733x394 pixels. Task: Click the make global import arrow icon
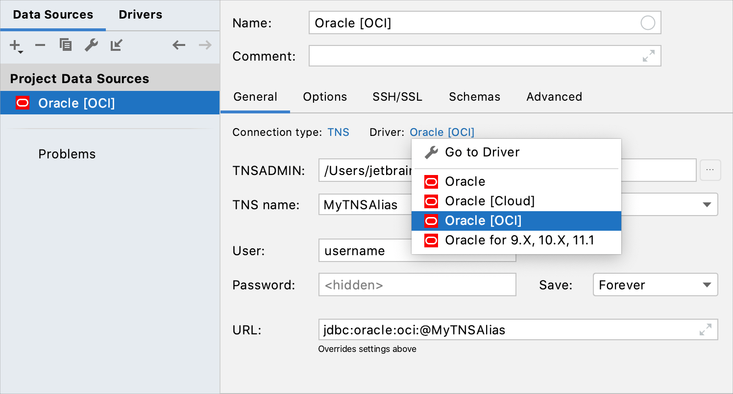coord(117,45)
